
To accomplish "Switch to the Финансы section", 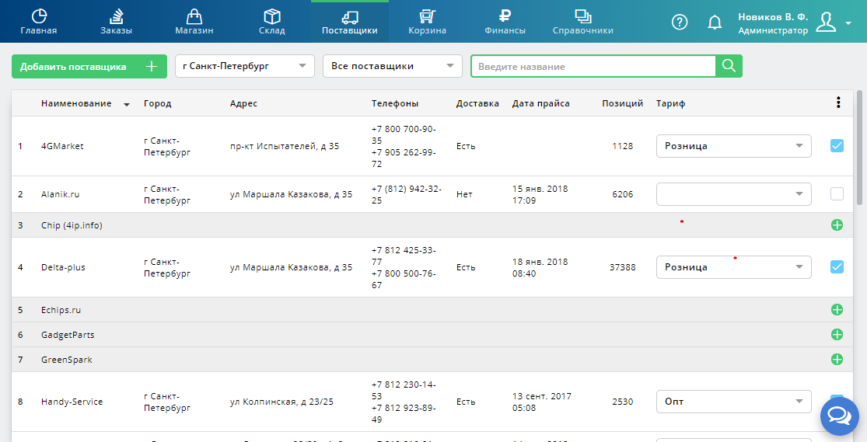I will 505,22.
